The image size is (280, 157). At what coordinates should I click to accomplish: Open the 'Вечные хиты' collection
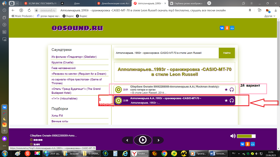coord(60,121)
